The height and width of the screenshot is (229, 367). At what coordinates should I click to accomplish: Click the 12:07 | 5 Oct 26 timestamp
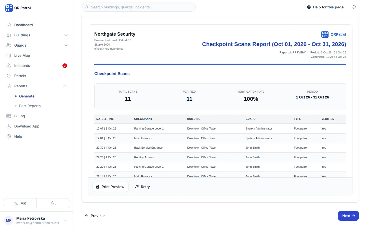pos(106,128)
